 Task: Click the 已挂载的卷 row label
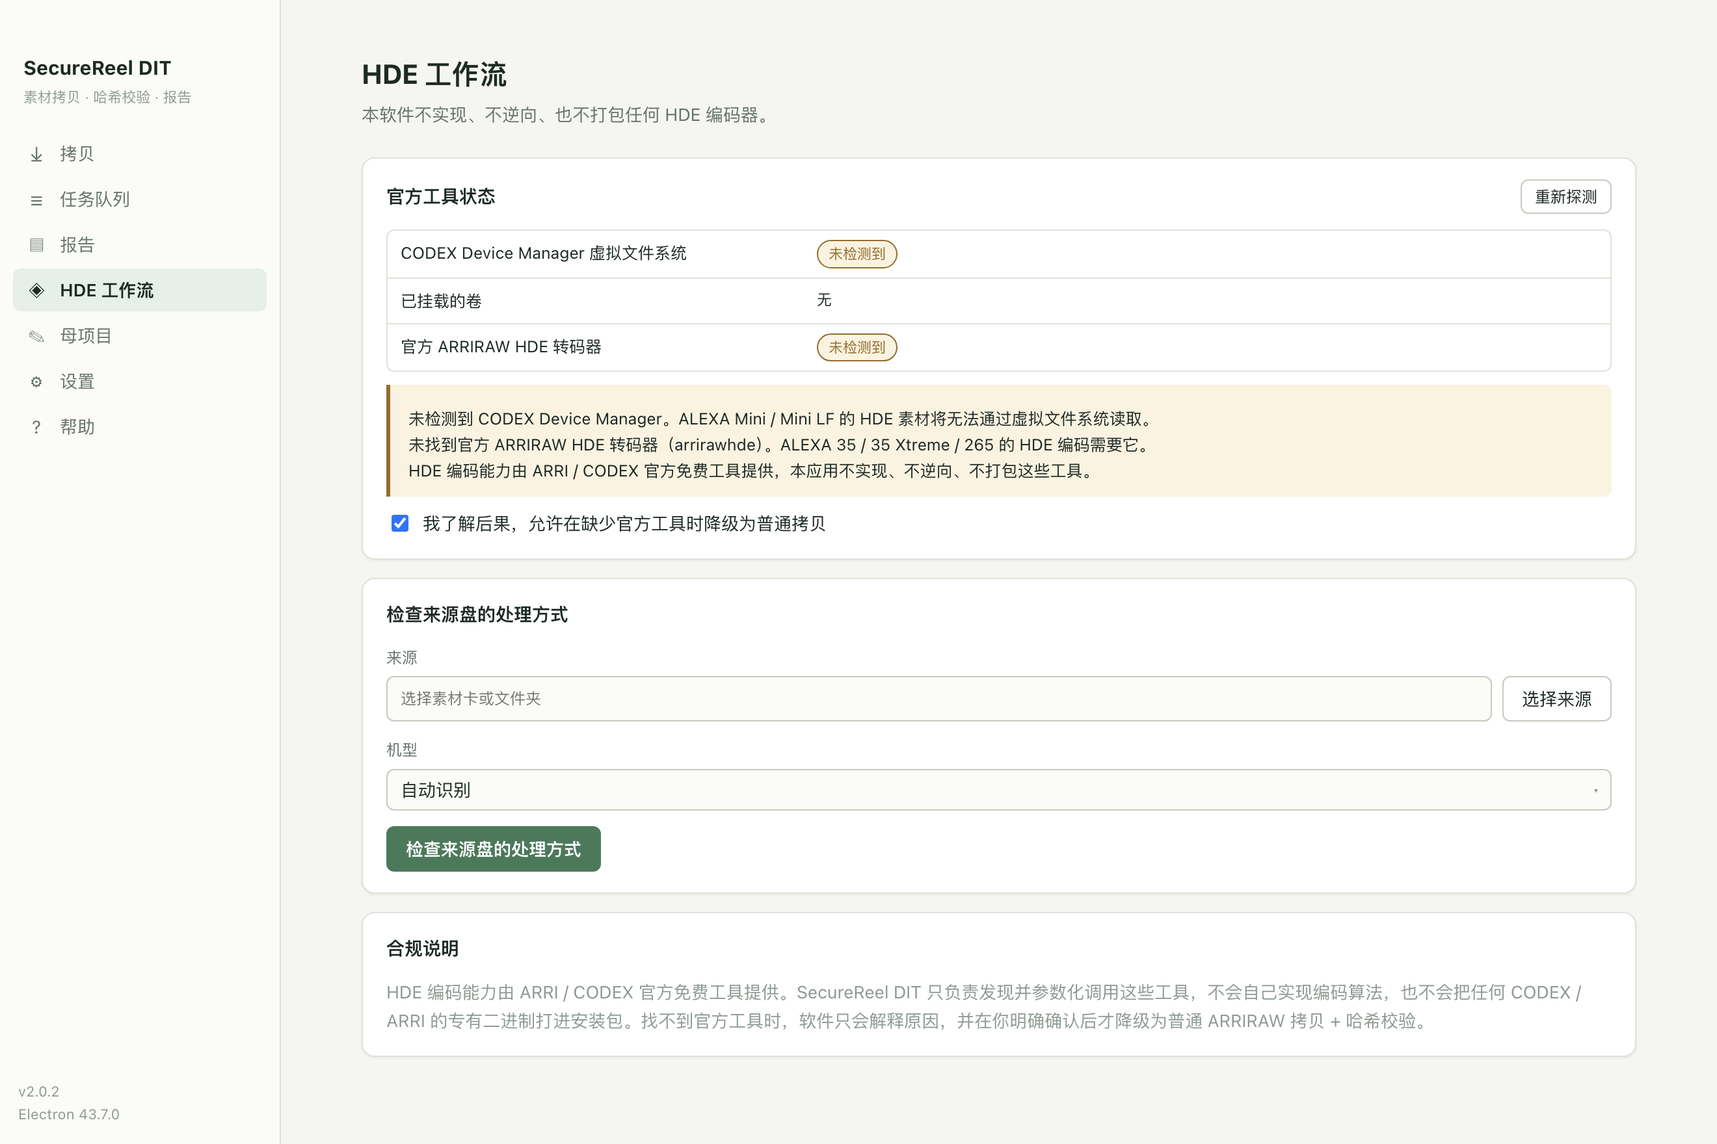(441, 300)
